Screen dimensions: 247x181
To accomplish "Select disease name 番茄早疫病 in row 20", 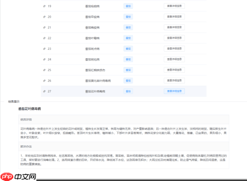I will pos(92,17).
